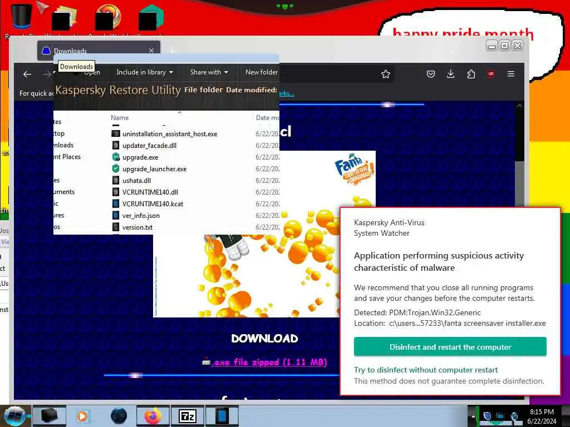Click the volume speaker tray icon

pyautogui.click(x=514, y=416)
